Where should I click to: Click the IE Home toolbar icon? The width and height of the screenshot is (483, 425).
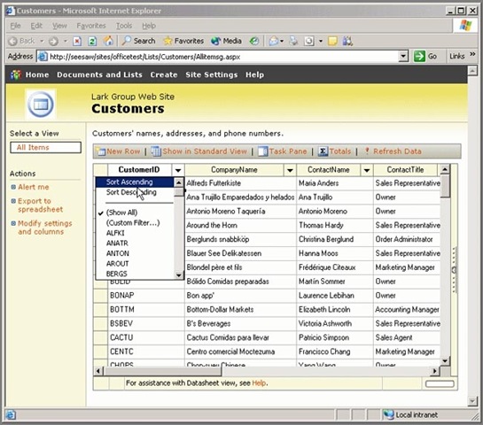coord(108,41)
